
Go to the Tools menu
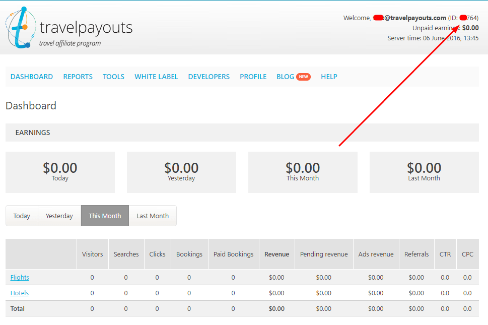point(114,77)
